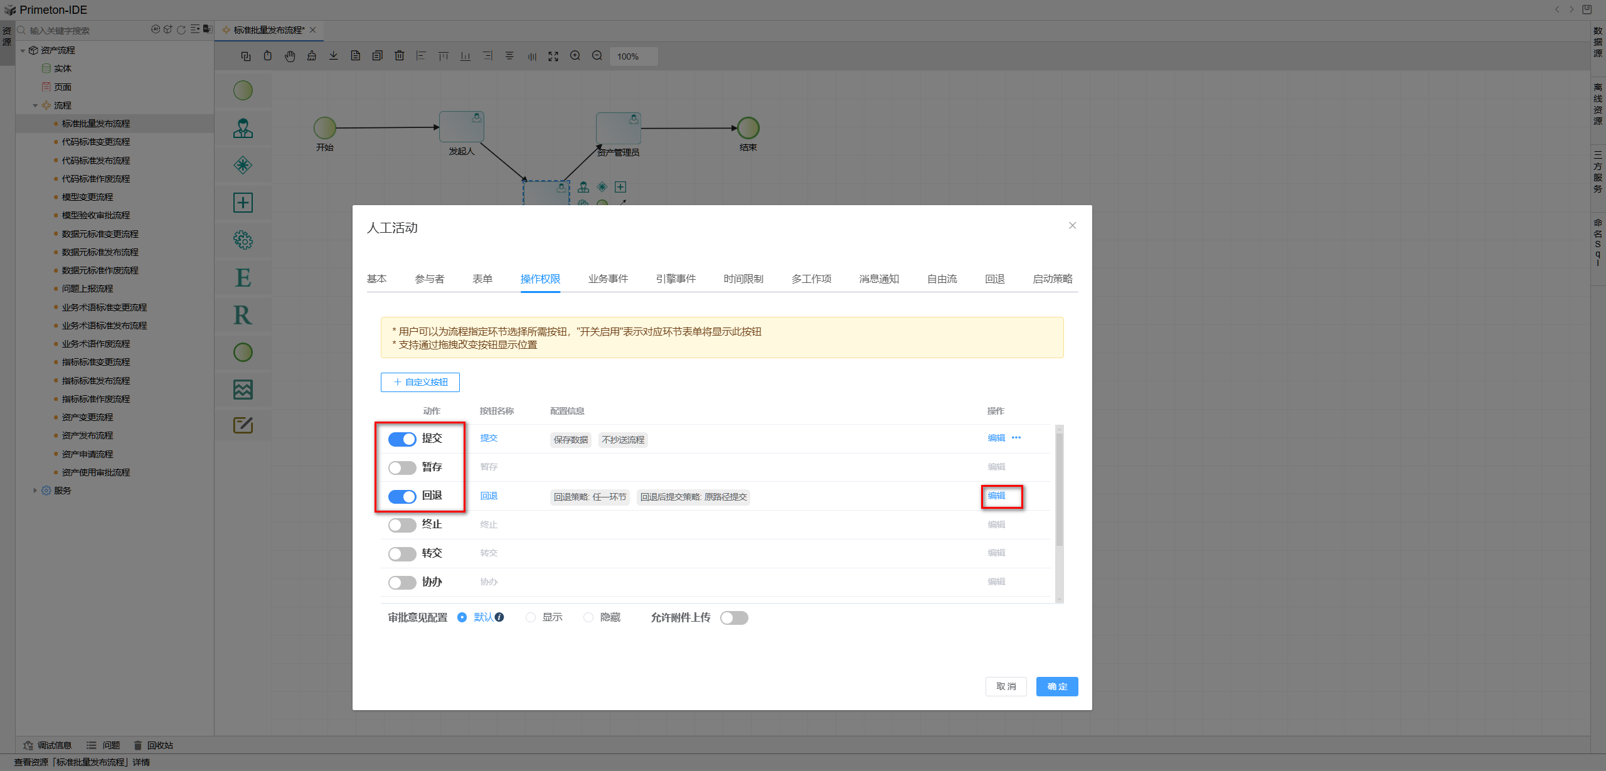The width and height of the screenshot is (1606, 771).
Task: Click the fullscreen expand icon in toolbar
Action: coord(553,56)
